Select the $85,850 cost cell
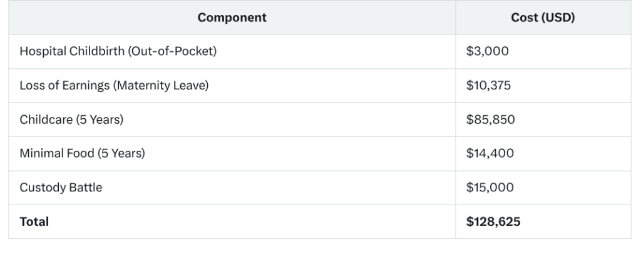Screen dimensions: 641x254 [x=543, y=119]
